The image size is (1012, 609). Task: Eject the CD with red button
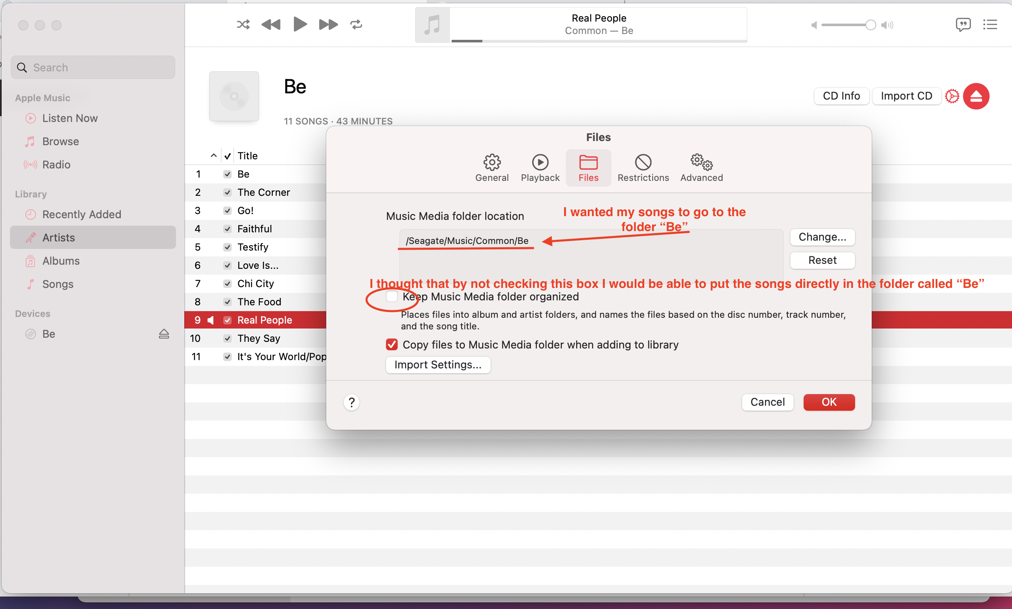(976, 96)
